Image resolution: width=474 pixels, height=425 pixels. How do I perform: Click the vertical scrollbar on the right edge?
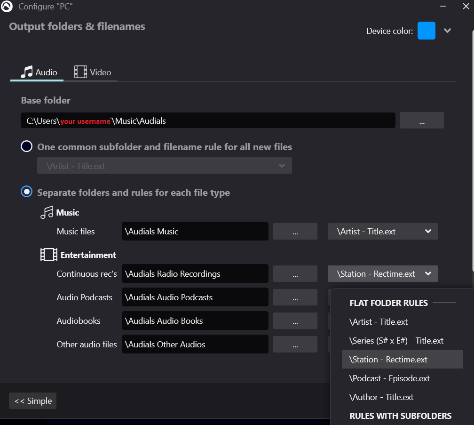(473, 151)
